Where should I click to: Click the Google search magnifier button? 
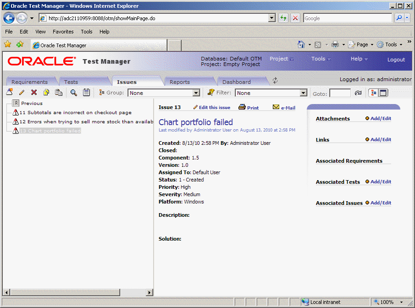pos(399,18)
